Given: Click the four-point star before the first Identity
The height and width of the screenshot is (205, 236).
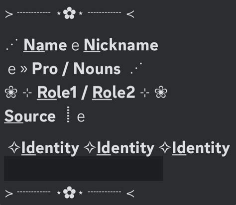Looking at the screenshot, I should click(x=14, y=147).
